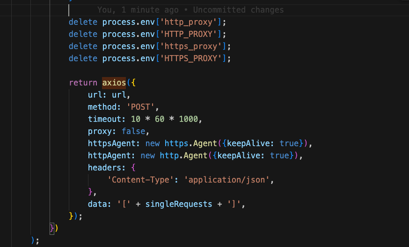This screenshot has width=409, height=247.
Task: Click the headers property name
Action: coord(104,168)
